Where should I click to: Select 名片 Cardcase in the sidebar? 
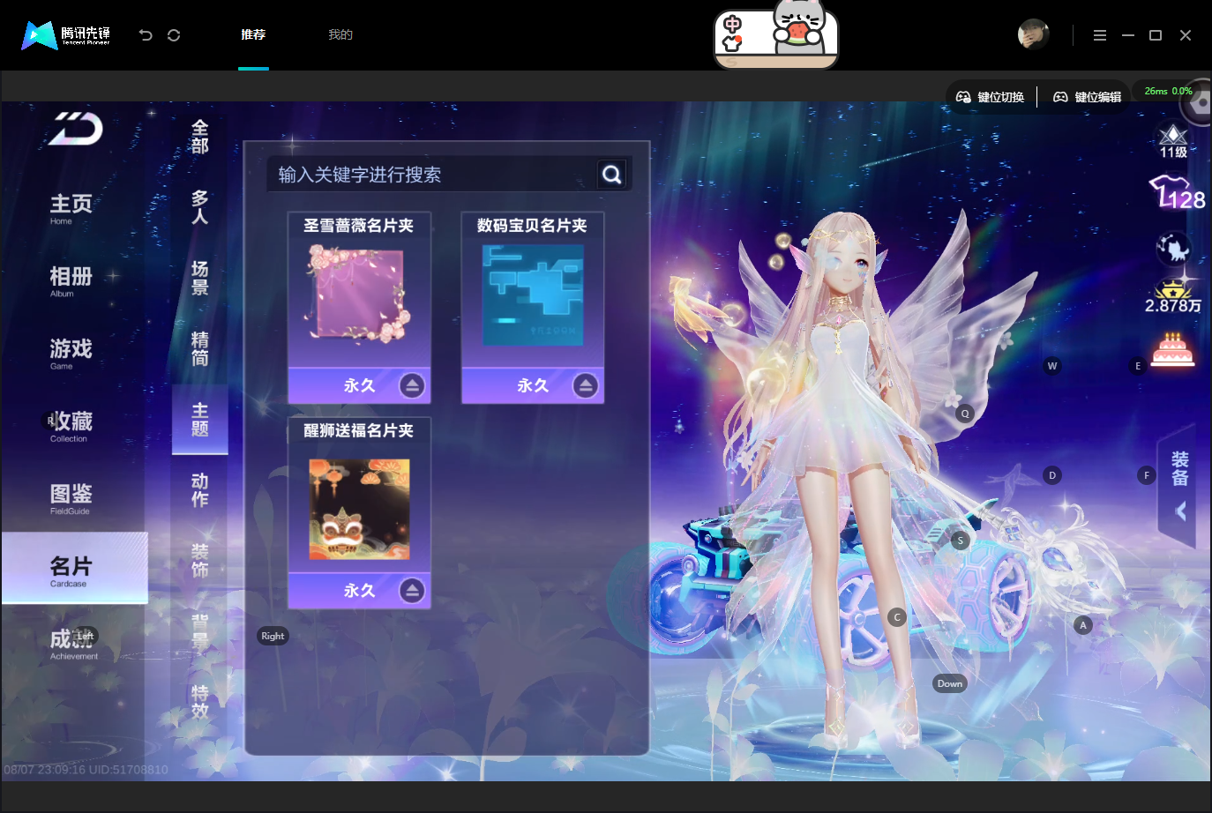(74, 568)
